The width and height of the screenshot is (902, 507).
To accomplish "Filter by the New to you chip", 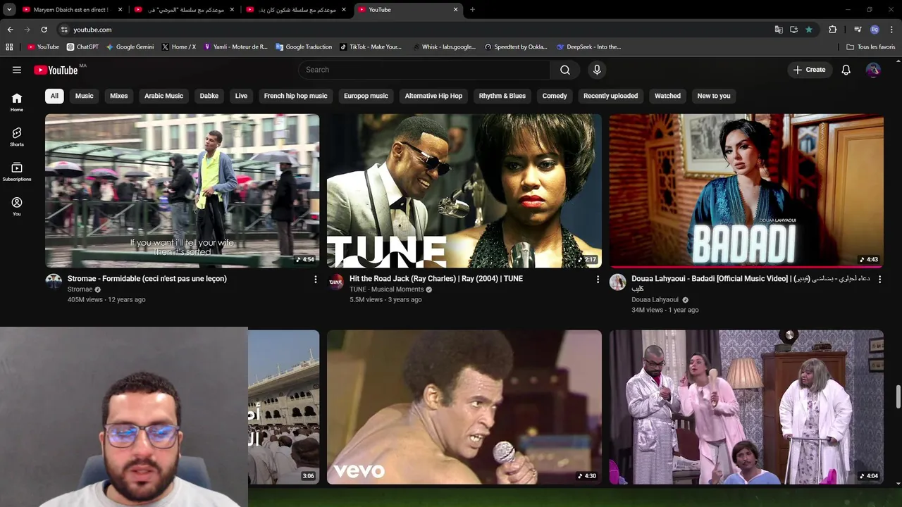I will [x=714, y=96].
